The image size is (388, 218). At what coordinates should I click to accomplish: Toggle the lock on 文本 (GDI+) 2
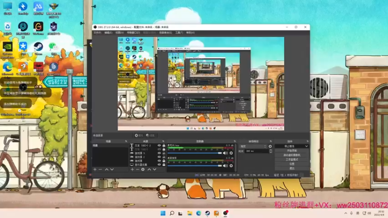coord(164,146)
